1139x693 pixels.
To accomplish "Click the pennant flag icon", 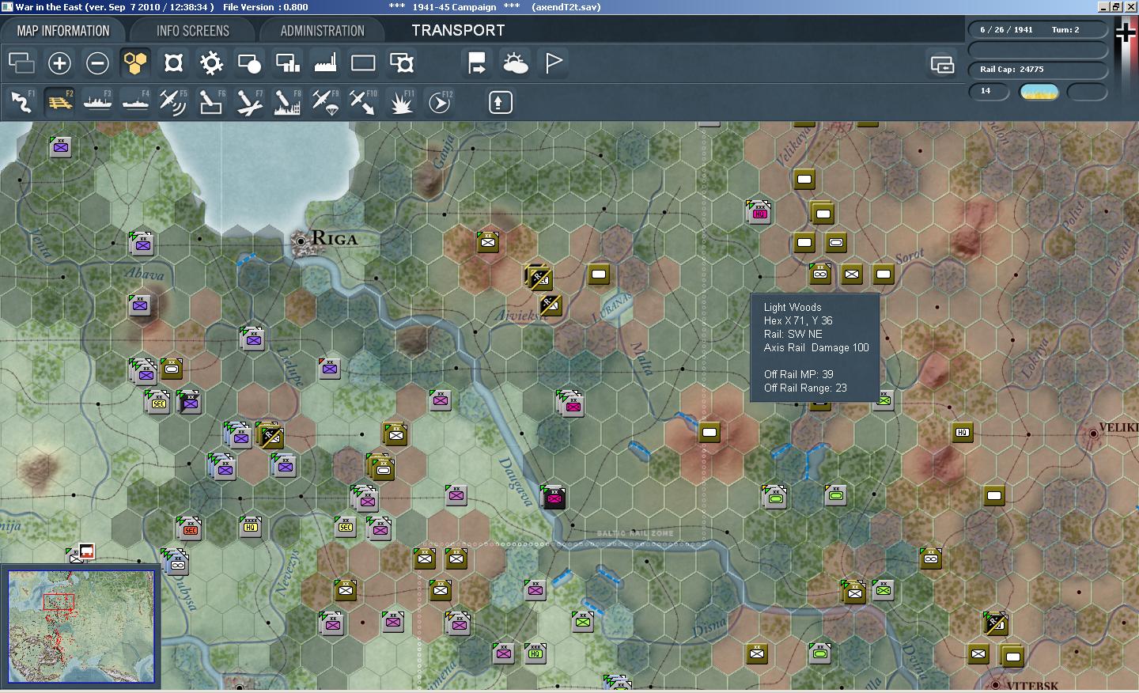I will 554,62.
